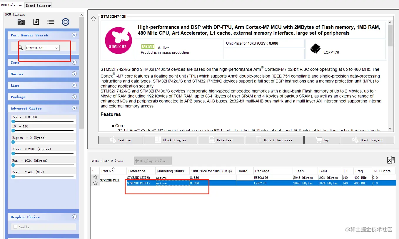Sort by the Flash column header

[x=305, y=171]
